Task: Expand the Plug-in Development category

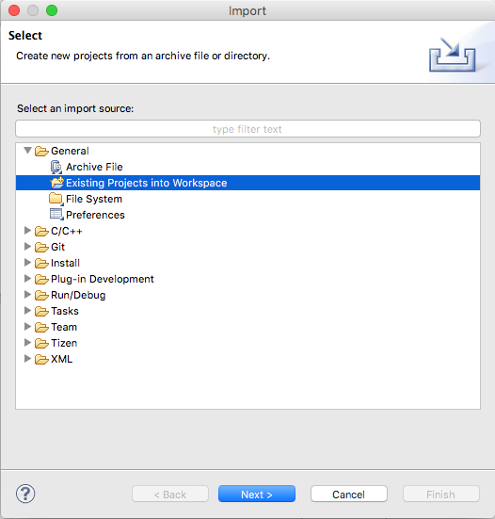Action: point(28,279)
